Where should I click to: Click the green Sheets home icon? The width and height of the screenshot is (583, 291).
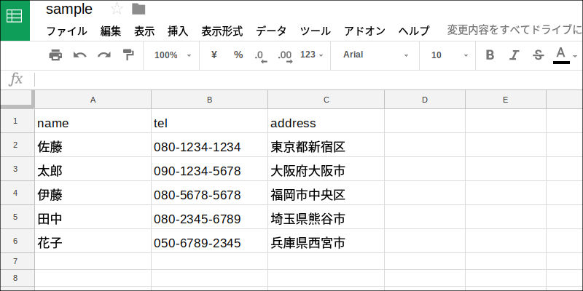pyautogui.click(x=15, y=20)
